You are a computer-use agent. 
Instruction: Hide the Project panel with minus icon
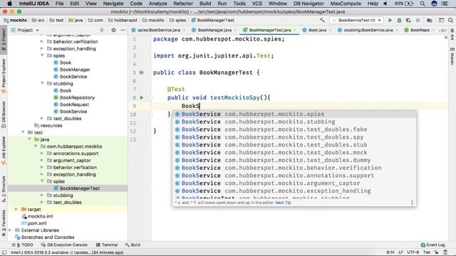coord(123,30)
